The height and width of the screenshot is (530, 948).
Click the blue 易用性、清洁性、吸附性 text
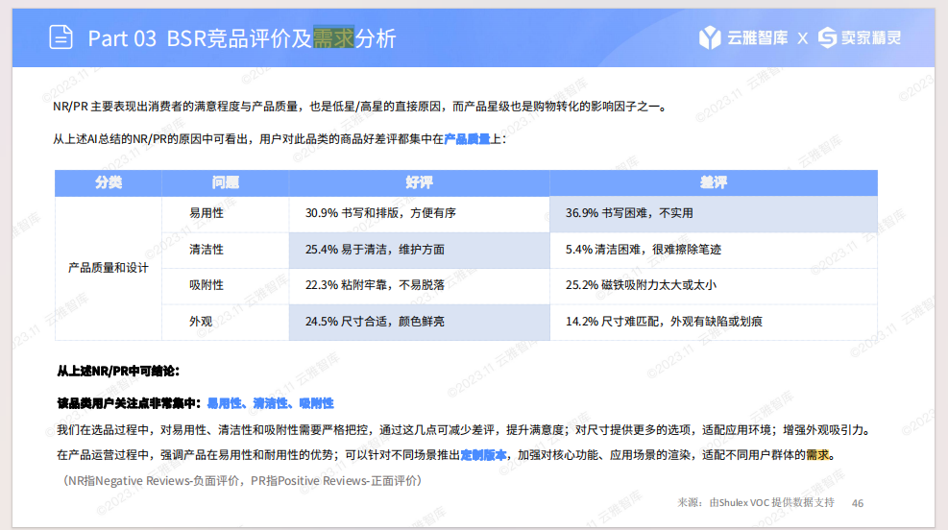270,403
